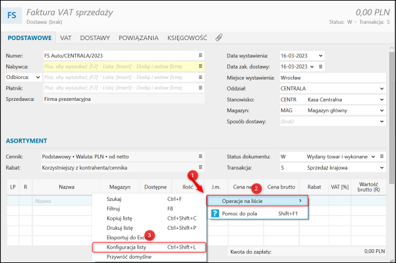Screen dimensions: 396x263
Task: Click the Nabywca field list icon
Action: tap(200, 66)
